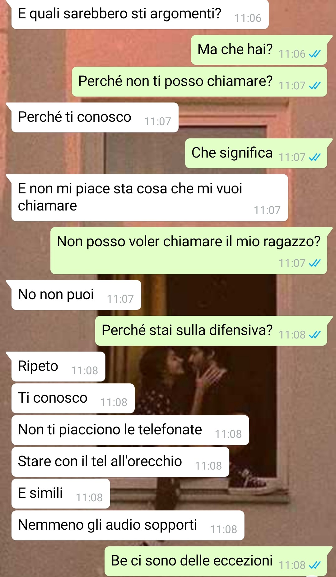Image resolution: width=336 pixels, height=577 pixels.
Task: Tap the blue ticks on "Che significa" message
Action: point(315,157)
